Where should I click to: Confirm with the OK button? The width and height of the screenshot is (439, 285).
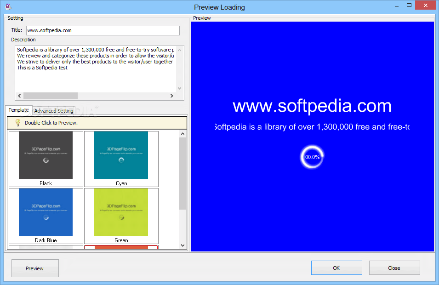336,268
